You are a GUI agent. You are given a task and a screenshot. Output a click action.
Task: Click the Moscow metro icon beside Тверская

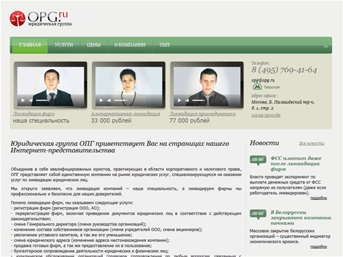pyautogui.click(x=257, y=87)
